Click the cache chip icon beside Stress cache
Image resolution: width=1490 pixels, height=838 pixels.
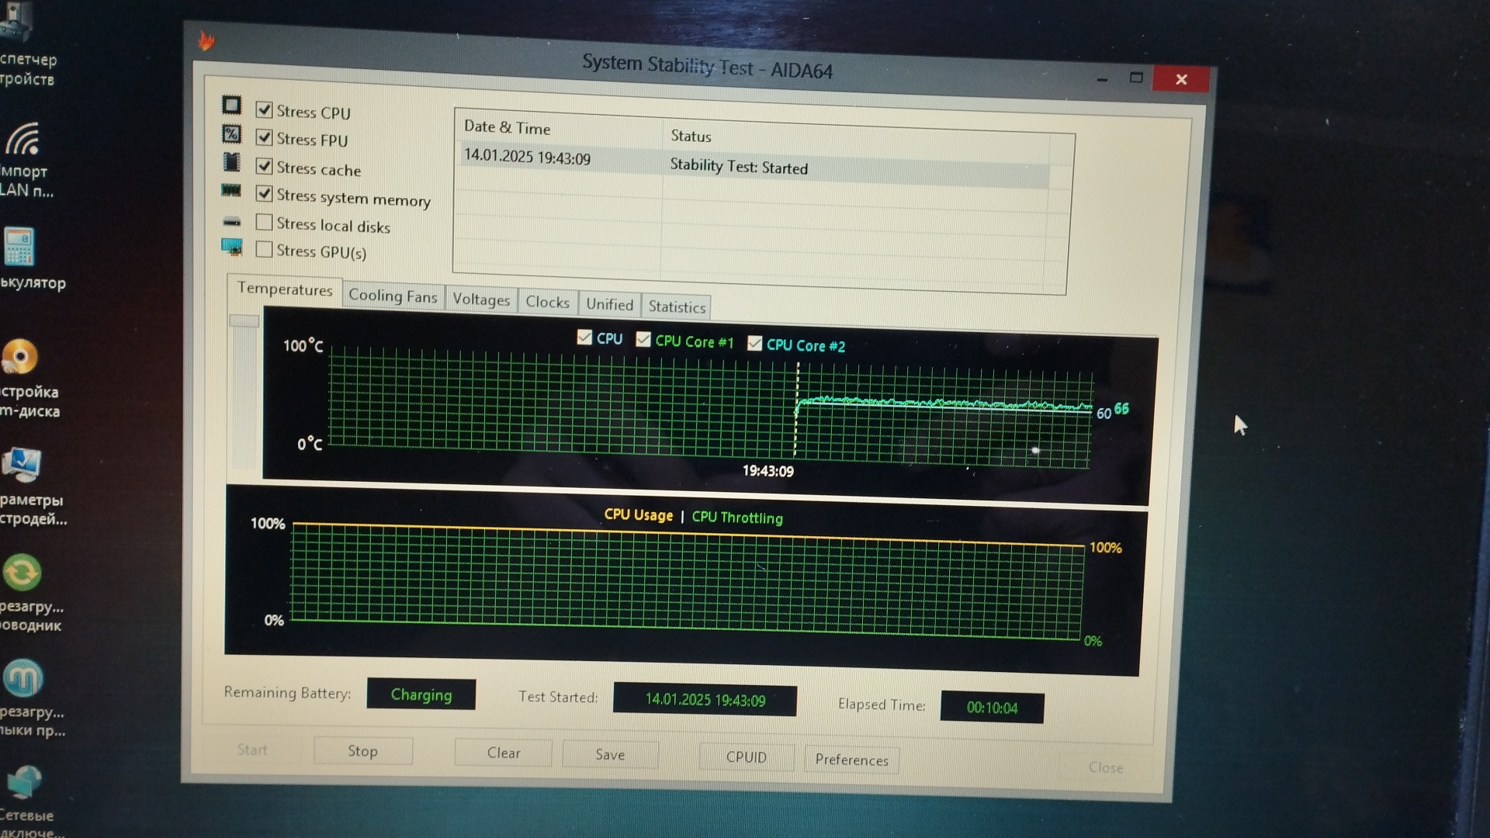tap(231, 162)
